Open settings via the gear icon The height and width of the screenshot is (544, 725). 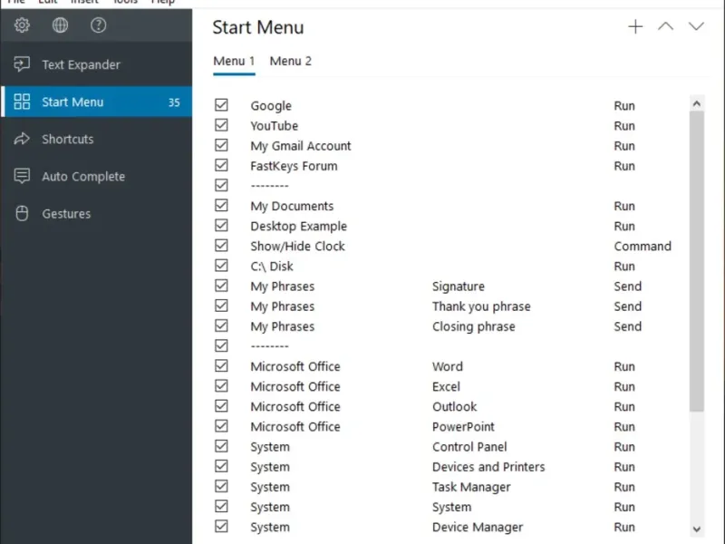(22, 25)
